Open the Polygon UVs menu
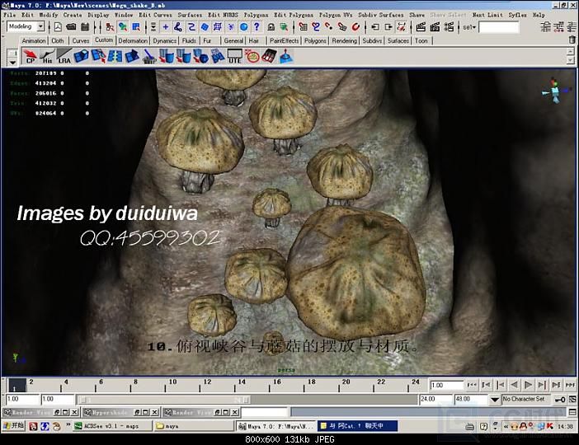 pos(336,15)
